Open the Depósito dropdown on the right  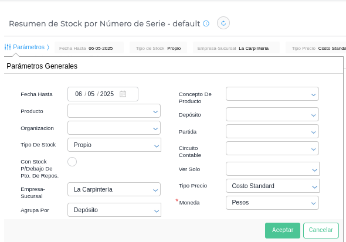272,114
